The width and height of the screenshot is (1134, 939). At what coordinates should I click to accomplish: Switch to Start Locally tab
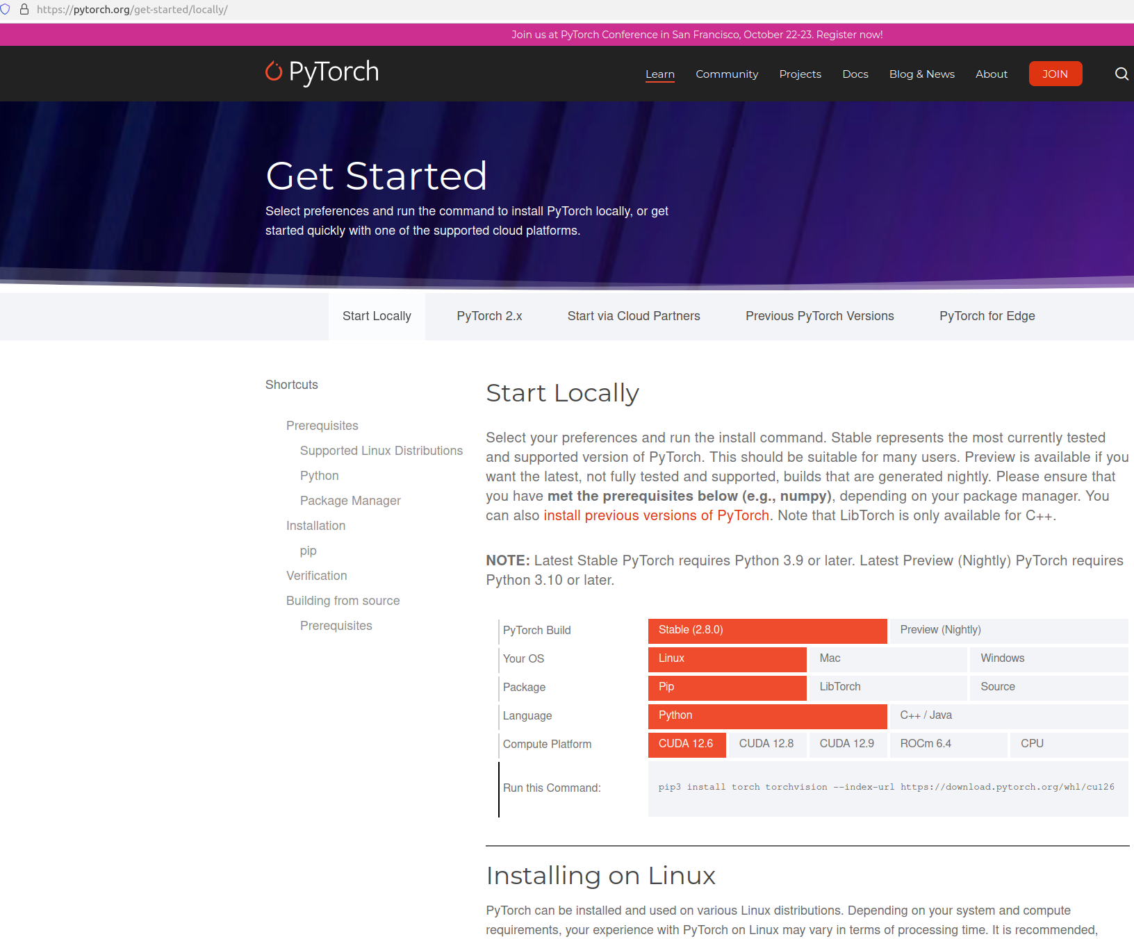(x=377, y=317)
